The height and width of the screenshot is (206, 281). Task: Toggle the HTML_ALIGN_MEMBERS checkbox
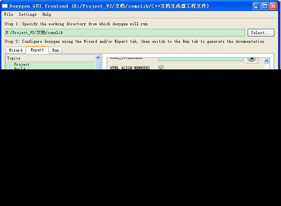pyautogui.click(x=161, y=68)
